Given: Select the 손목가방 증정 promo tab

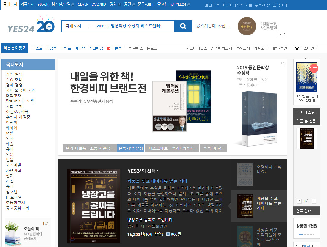Looking at the screenshot, I should tap(131, 148).
